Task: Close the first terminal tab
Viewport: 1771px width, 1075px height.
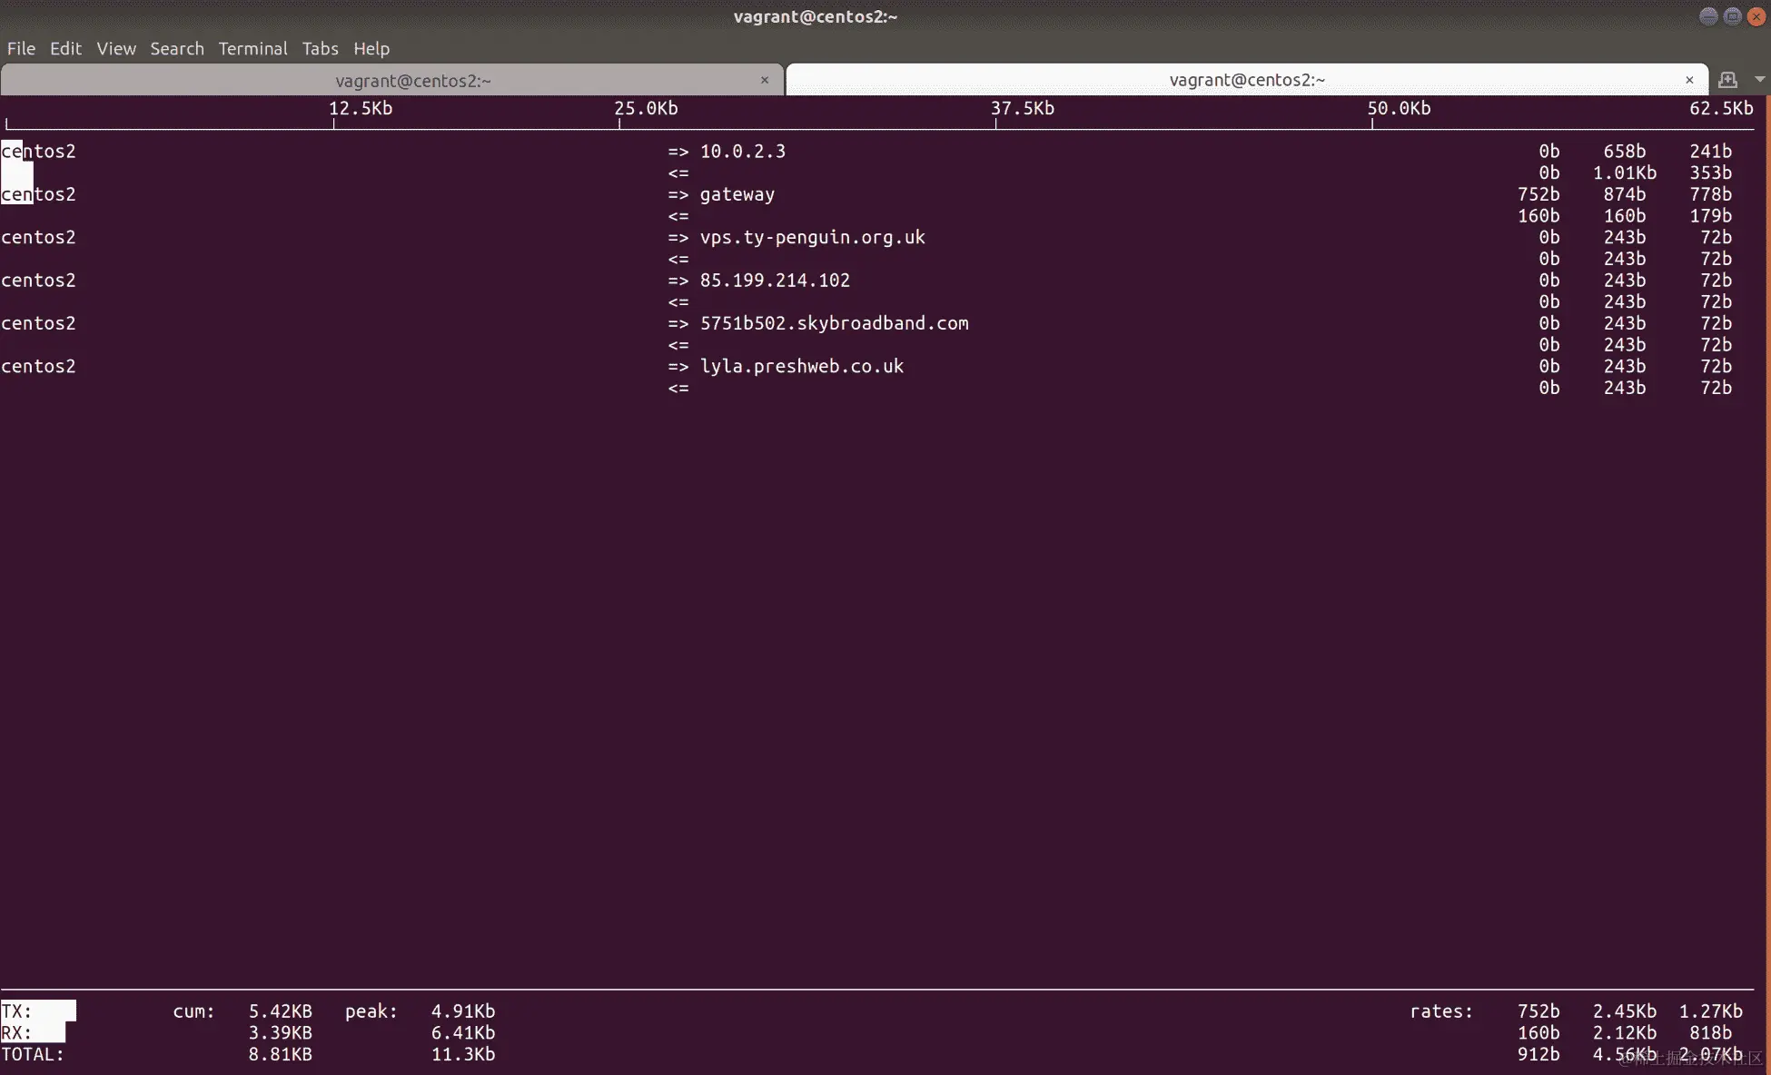Action: click(765, 80)
